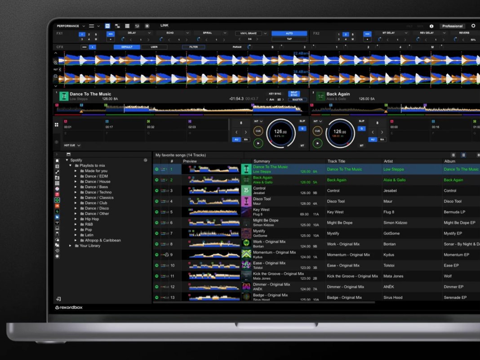Toggle BEAT SYNC on deck 1
Image resolution: width=480 pixels, height=360 pixels.
coord(294,94)
